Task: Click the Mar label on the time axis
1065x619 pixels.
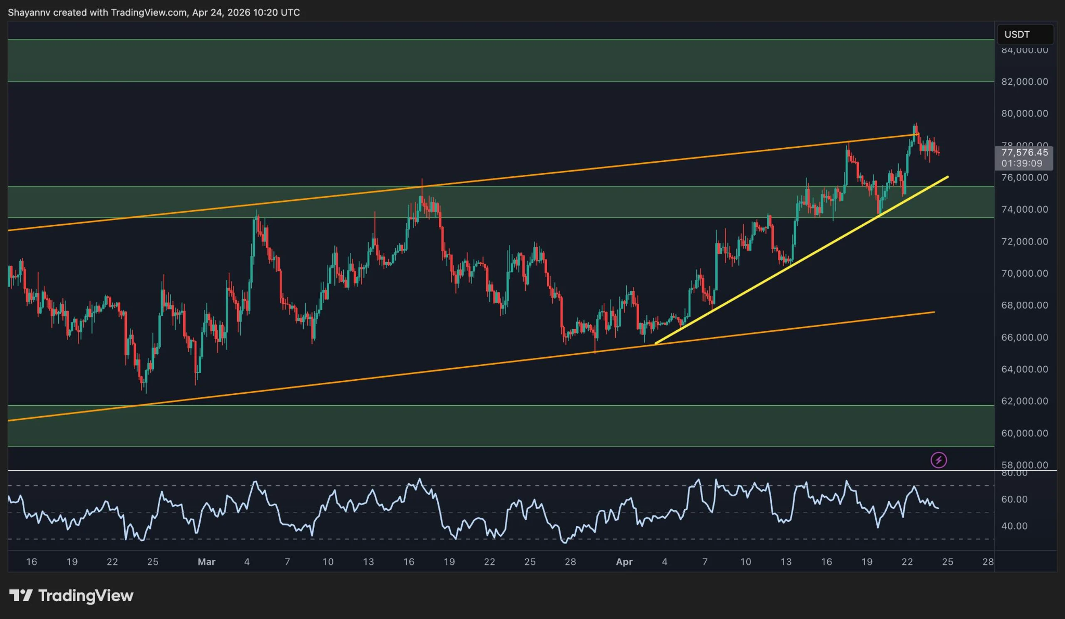Action: tap(207, 562)
